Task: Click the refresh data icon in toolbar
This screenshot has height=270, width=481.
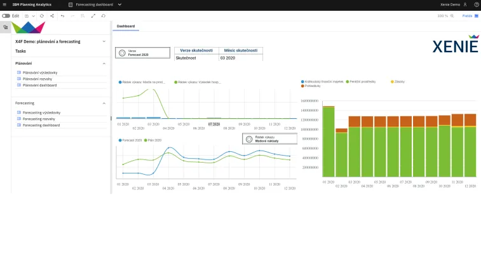Action: click(x=42, y=16)
